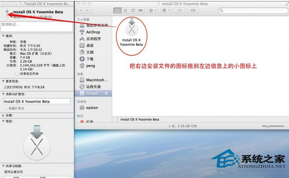
Task: Close the Info window
Action: point(3,4)
